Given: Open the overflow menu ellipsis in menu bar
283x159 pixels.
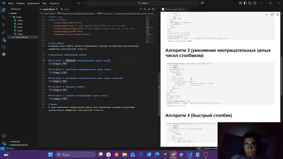Looking at the screenshot, I should [x=64, y=3].
